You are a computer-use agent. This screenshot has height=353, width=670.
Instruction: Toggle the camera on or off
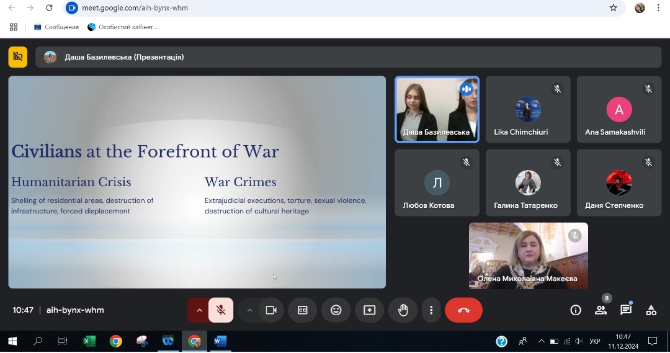(270, 310)
